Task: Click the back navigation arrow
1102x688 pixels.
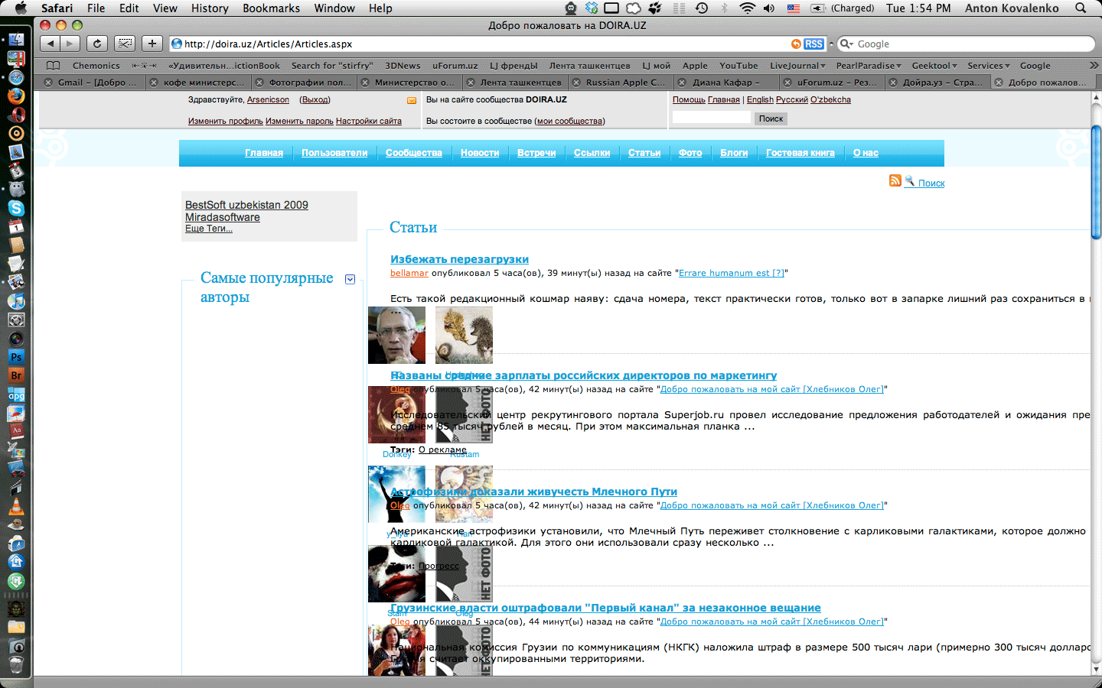Action: tap(50, 44)
